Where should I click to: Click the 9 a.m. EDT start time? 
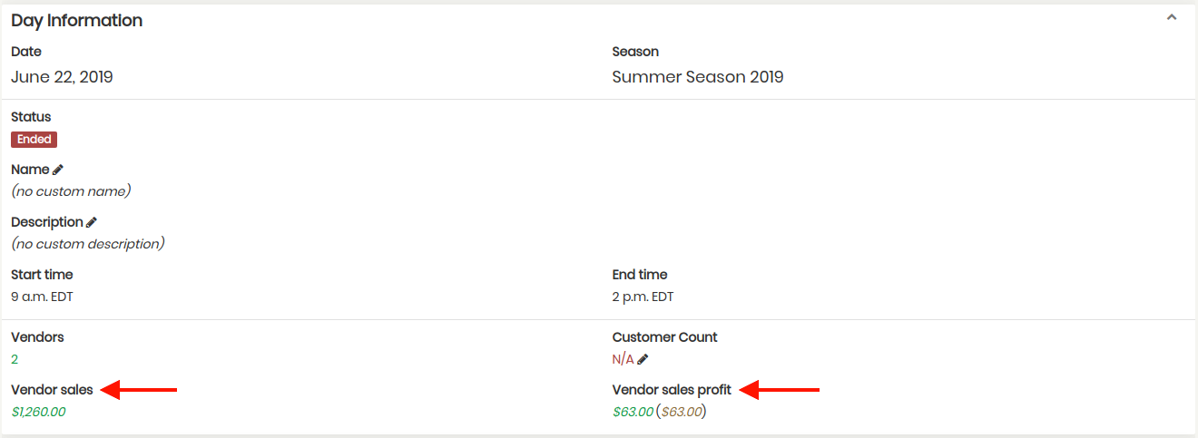pos(42,297)
